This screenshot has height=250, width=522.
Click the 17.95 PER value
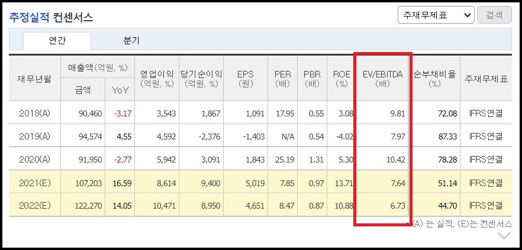pos(285,113)
